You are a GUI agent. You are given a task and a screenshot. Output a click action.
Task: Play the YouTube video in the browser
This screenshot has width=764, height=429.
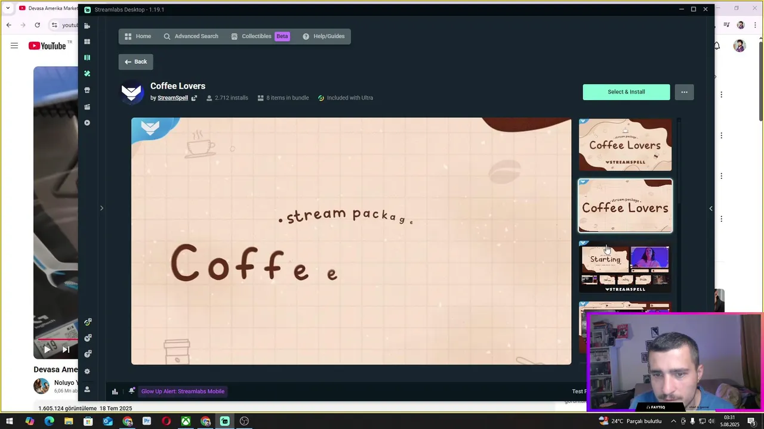[47, 350]
